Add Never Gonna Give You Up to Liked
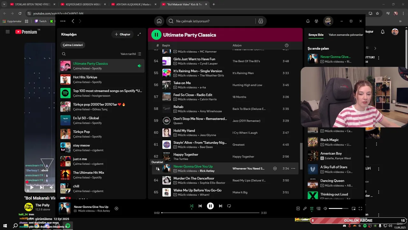This screenshot has width=408, height=230. 275,168
